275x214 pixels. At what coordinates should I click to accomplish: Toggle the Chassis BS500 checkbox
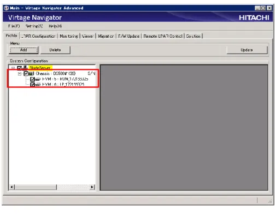click(x=26, y=73)
